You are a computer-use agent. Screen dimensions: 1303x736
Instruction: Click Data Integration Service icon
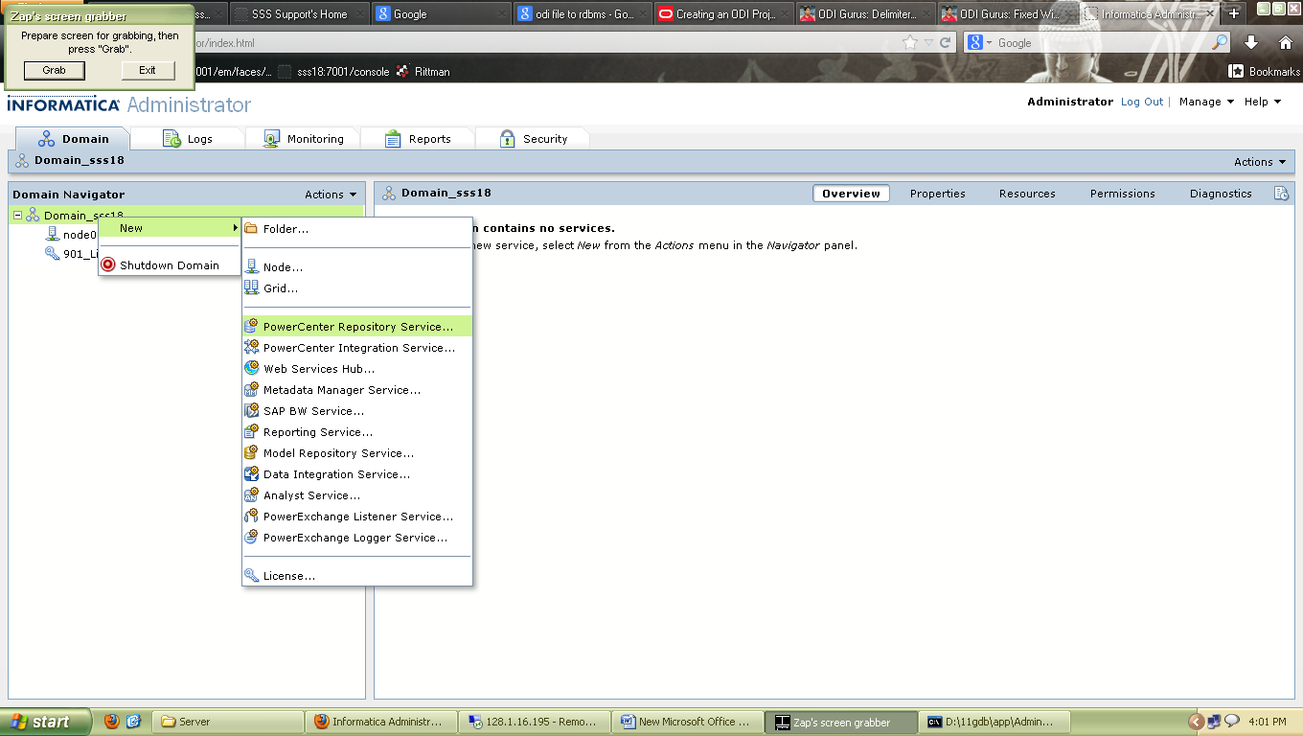(251, 473)
